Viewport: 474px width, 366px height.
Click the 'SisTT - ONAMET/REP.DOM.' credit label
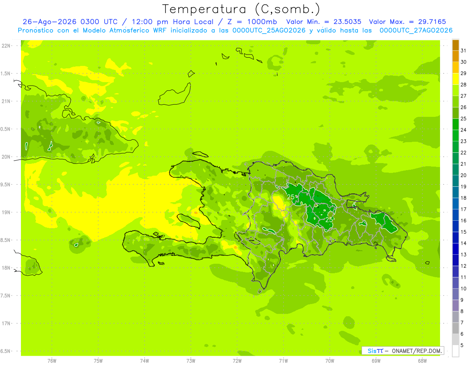pos(403,351)
